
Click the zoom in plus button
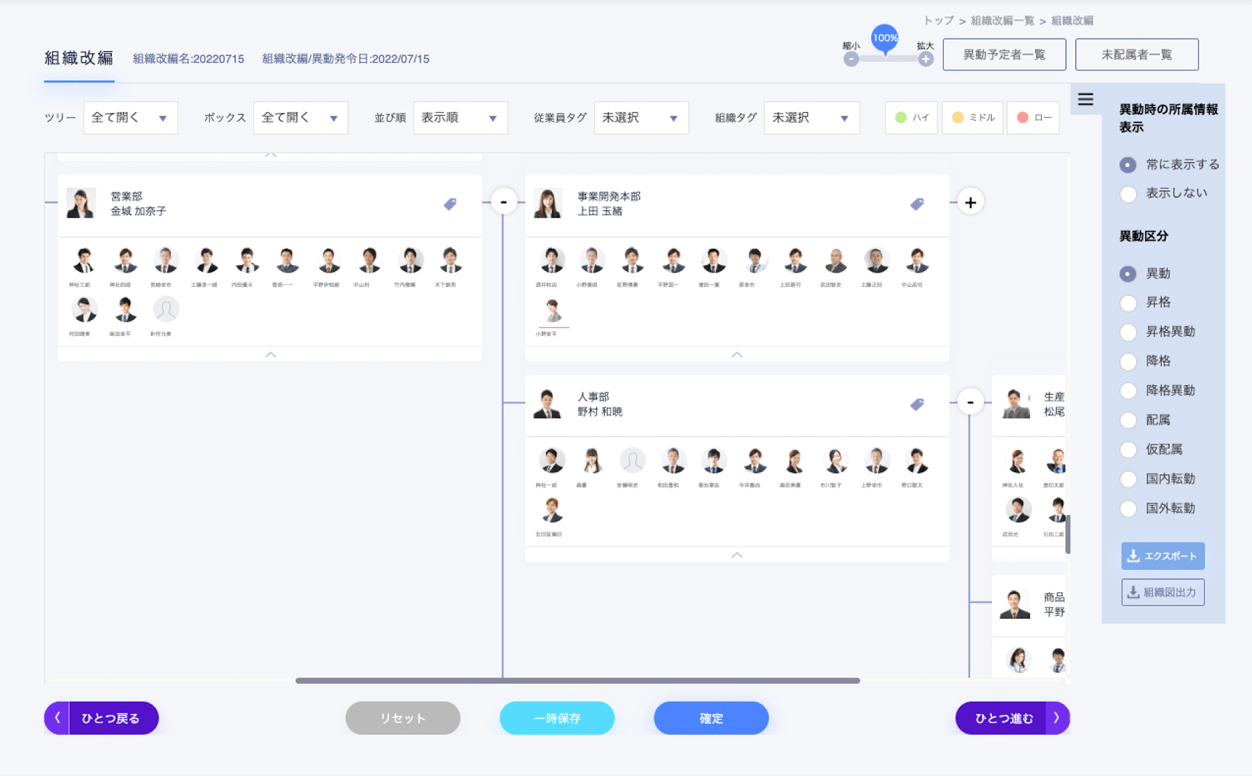click(925, 60)
